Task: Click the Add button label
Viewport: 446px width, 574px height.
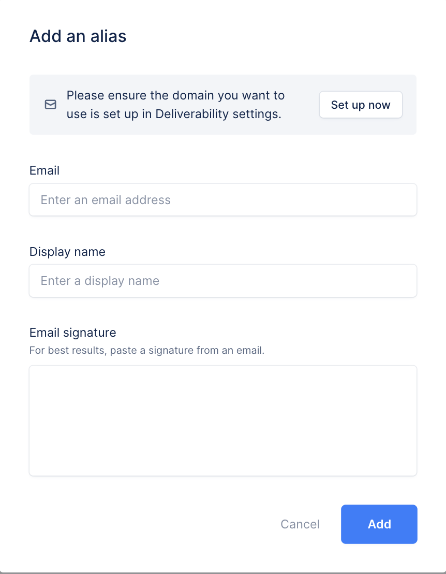Action: [x=379, y=524]
